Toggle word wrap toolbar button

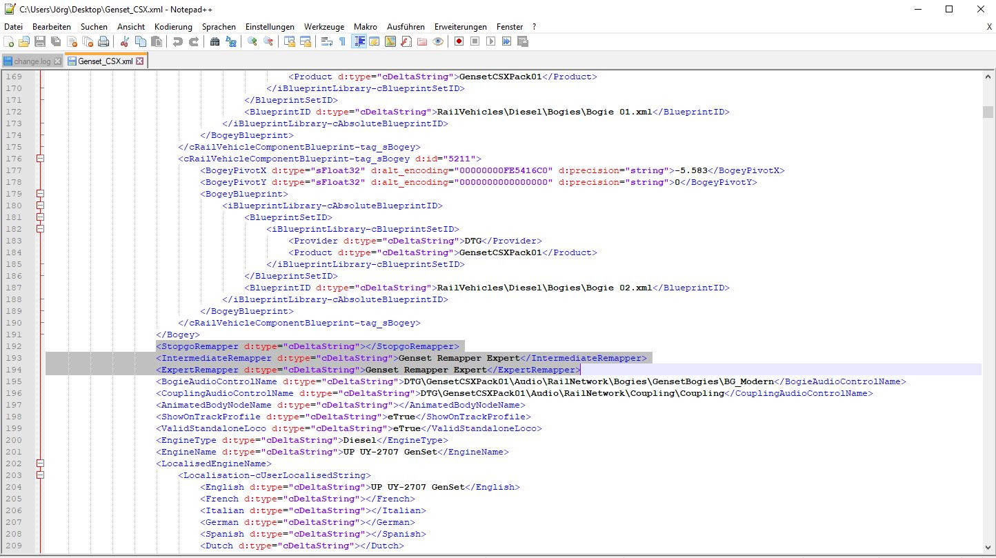(x=327, y=41)
